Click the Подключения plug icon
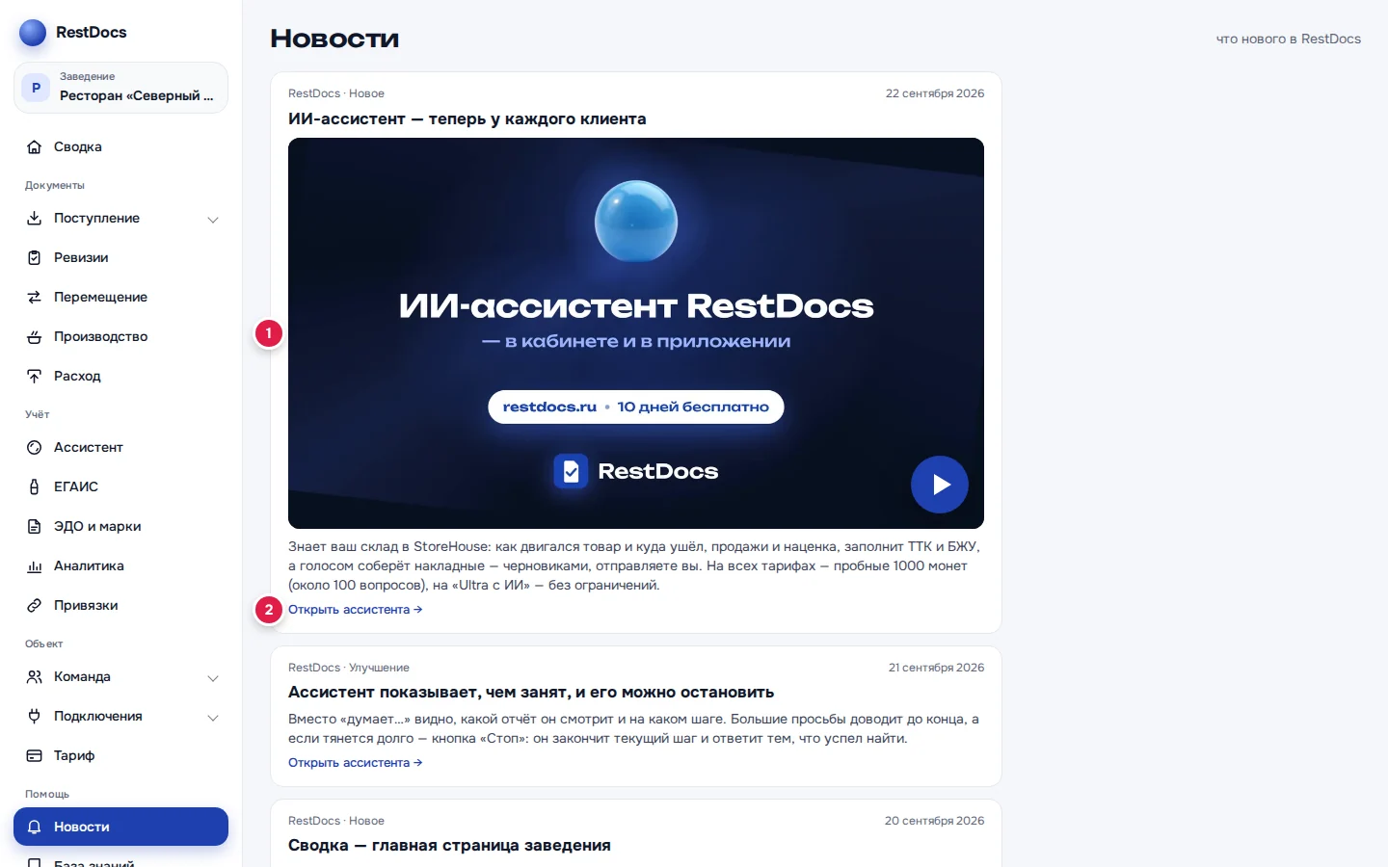 tap(35, 717)
